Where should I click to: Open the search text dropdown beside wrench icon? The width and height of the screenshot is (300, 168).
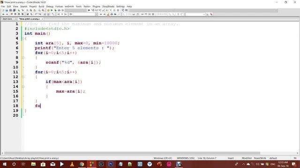[x=204, y=14]
